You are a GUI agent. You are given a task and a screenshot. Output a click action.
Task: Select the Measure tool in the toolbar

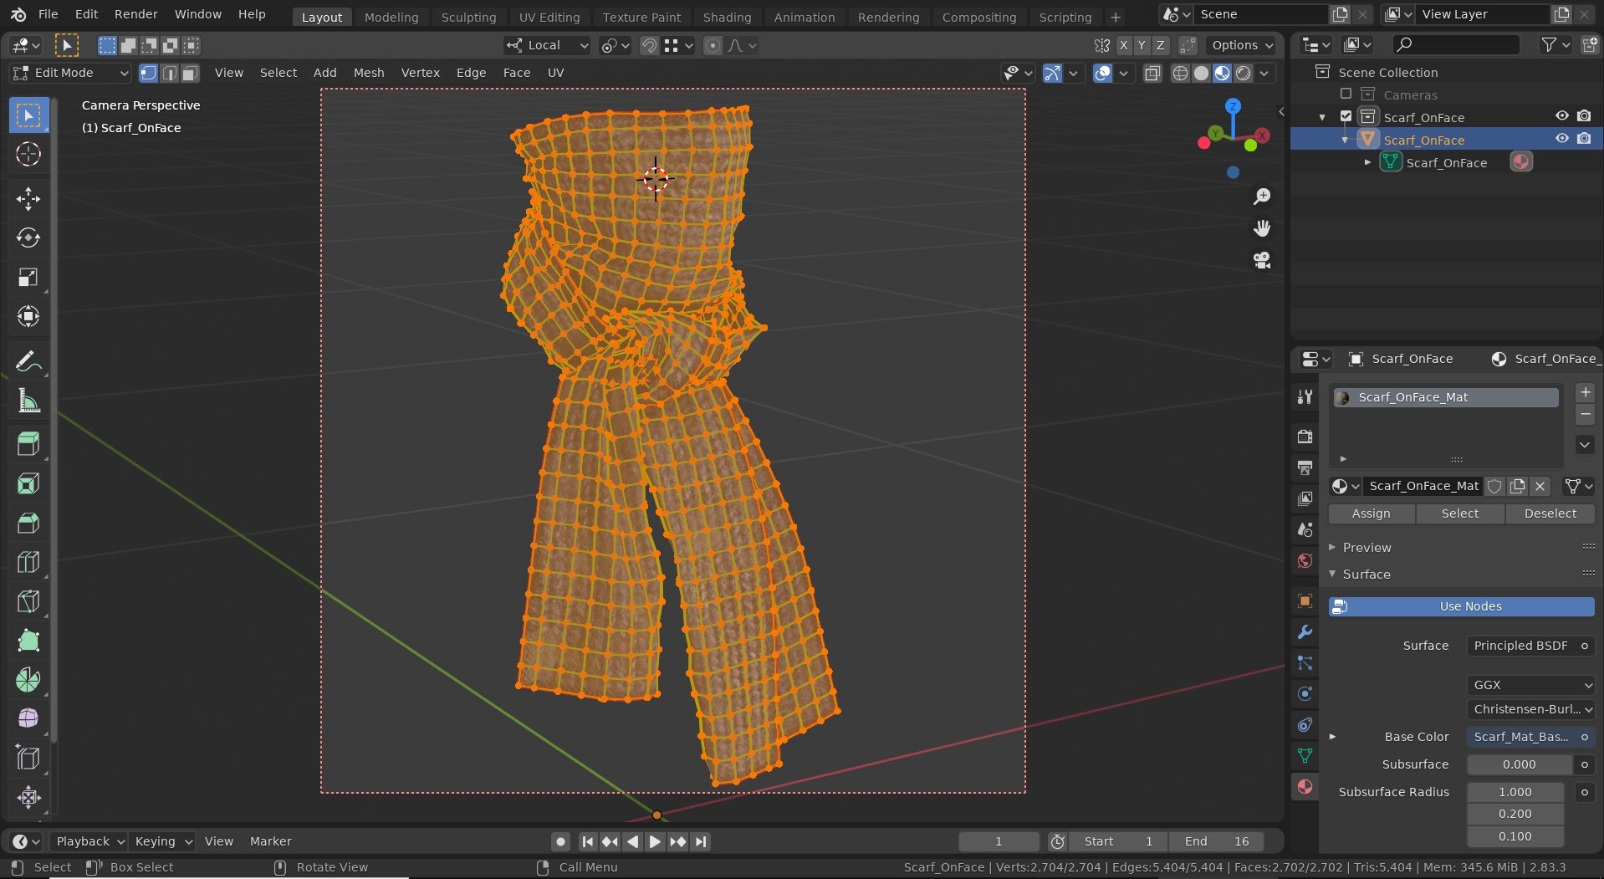(x=28, y=401)
